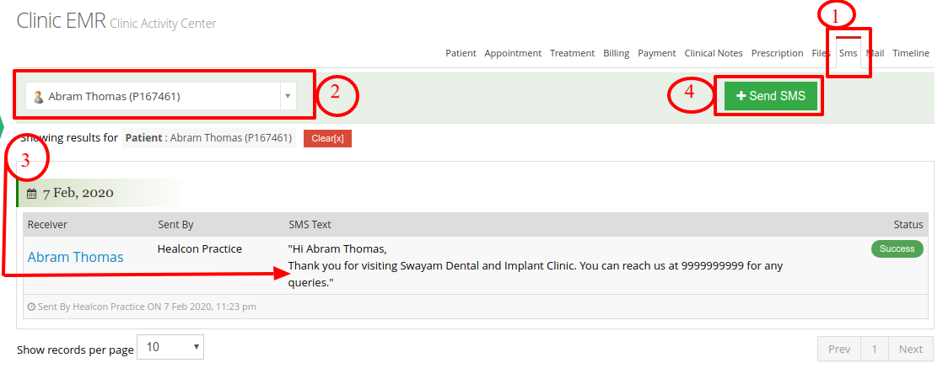Click the SMS Text column header
This screenshot has width=943, height=379.
(x=310, y=225)
